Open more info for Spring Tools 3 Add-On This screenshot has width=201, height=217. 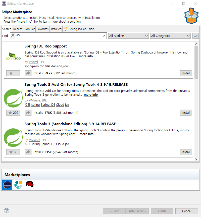coord(91,95)
